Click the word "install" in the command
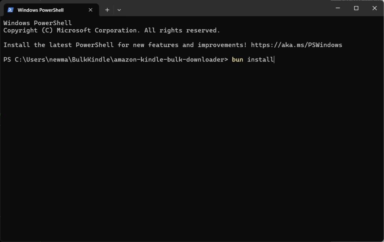 point(260,60)
